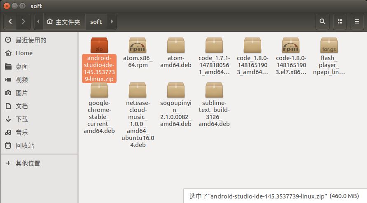The image size is (367, 203).
Task: Select the soft path bar segment
Action: 96,21
